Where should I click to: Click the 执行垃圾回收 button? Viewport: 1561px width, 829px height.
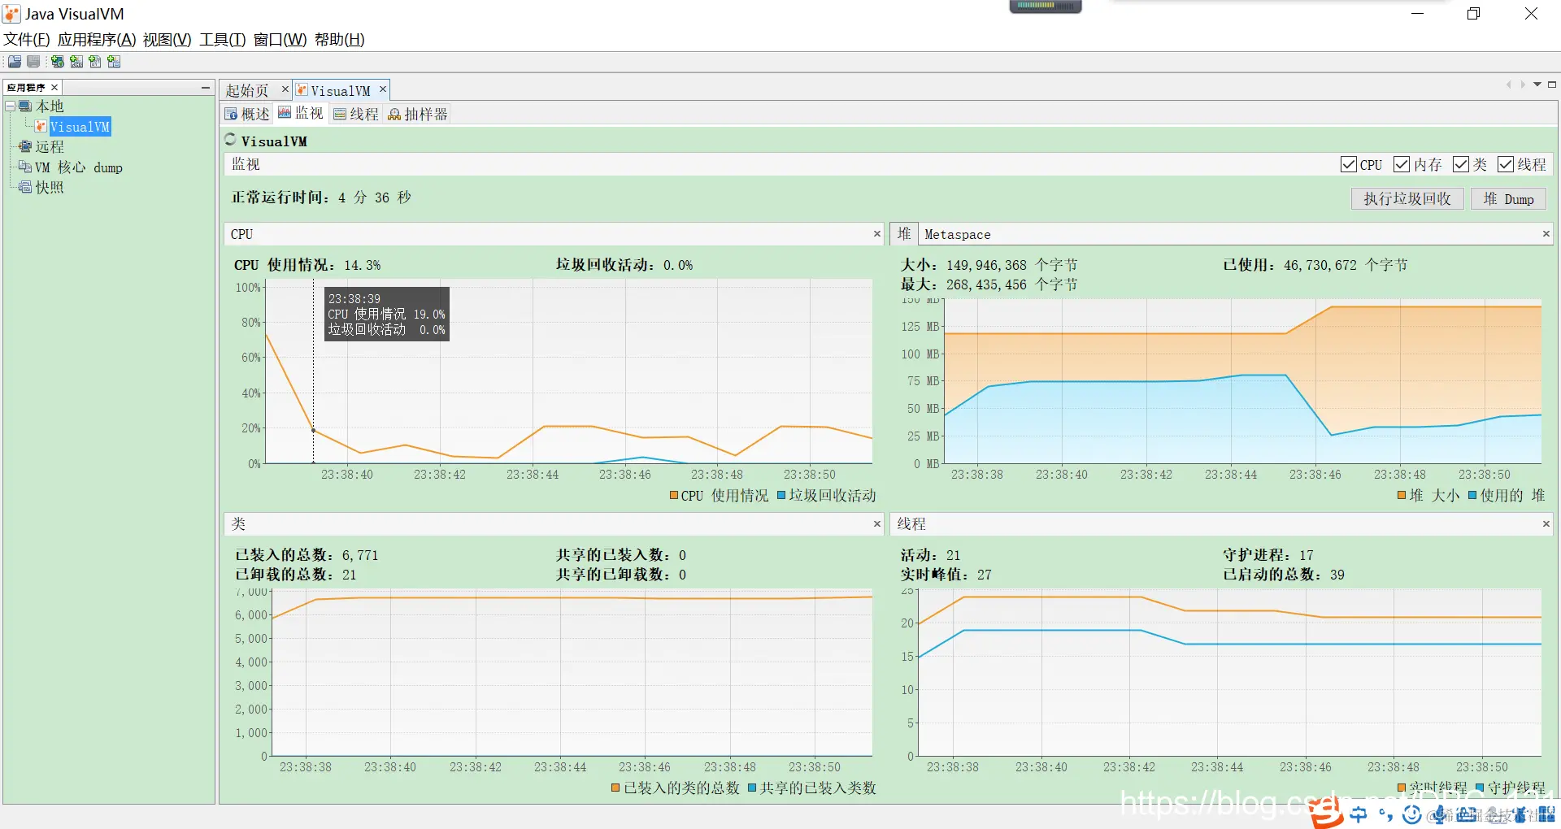pyautogui.click(x=1407, y=199)
